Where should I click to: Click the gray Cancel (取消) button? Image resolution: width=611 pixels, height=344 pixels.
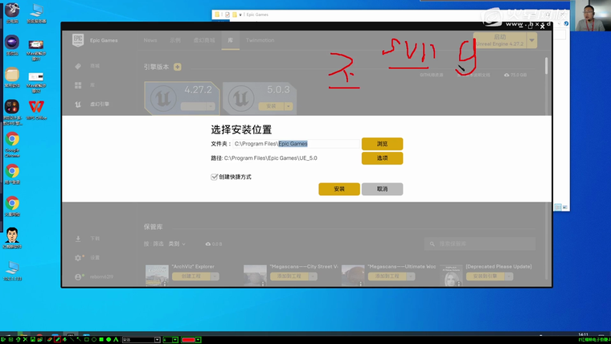[382, 189]
